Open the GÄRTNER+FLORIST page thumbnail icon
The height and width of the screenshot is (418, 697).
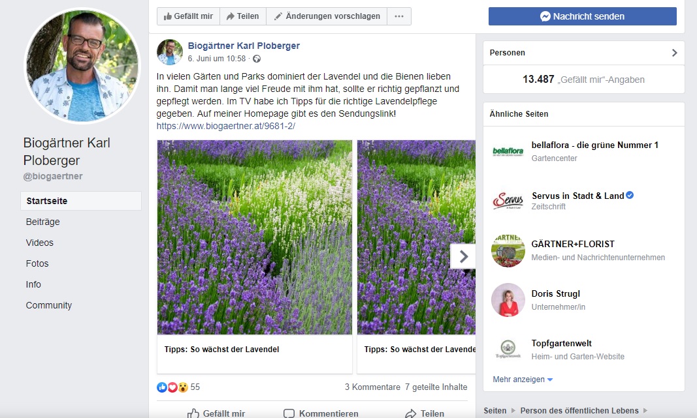(x=508, y=250)
